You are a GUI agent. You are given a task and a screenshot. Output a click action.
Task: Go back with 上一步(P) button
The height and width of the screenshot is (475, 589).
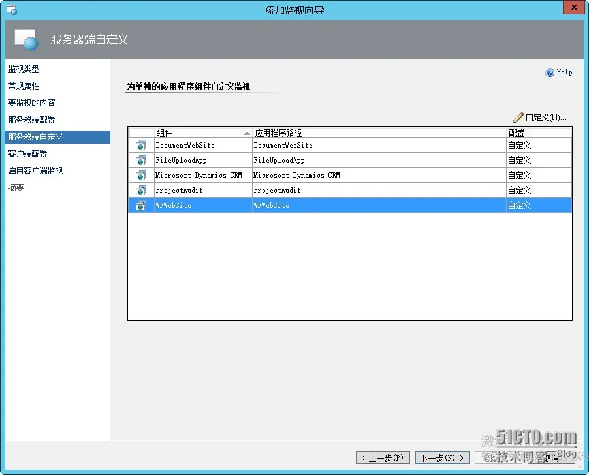coord(383,458)
